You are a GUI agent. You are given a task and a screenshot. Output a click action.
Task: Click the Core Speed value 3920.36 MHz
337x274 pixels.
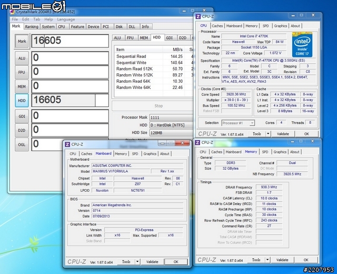236,94
